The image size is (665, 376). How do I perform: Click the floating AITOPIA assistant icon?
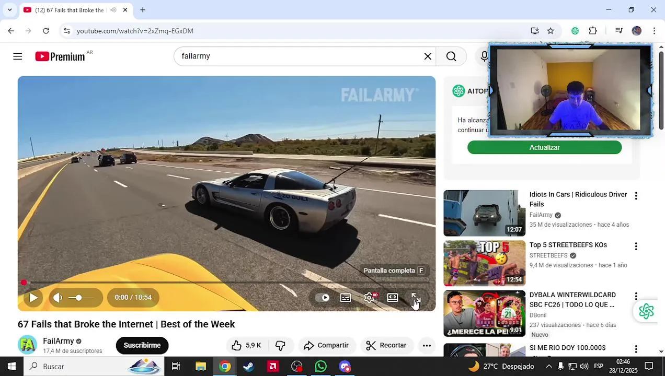coord(646,311)
